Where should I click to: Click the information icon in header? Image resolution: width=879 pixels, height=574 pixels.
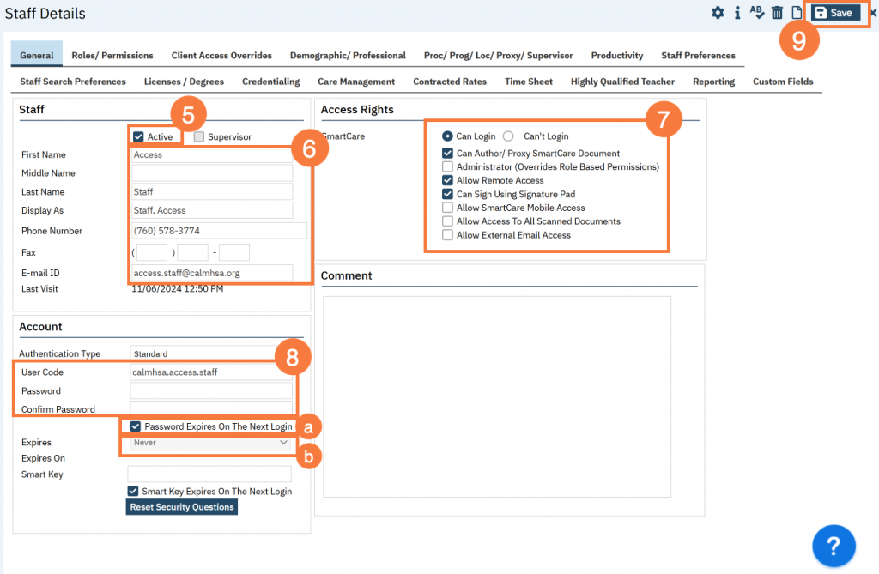737,13
